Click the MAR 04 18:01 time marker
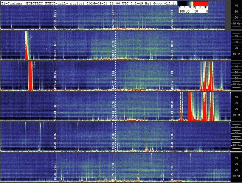The width and height of the screenshot is (242, 183). [x=172, y=19]
